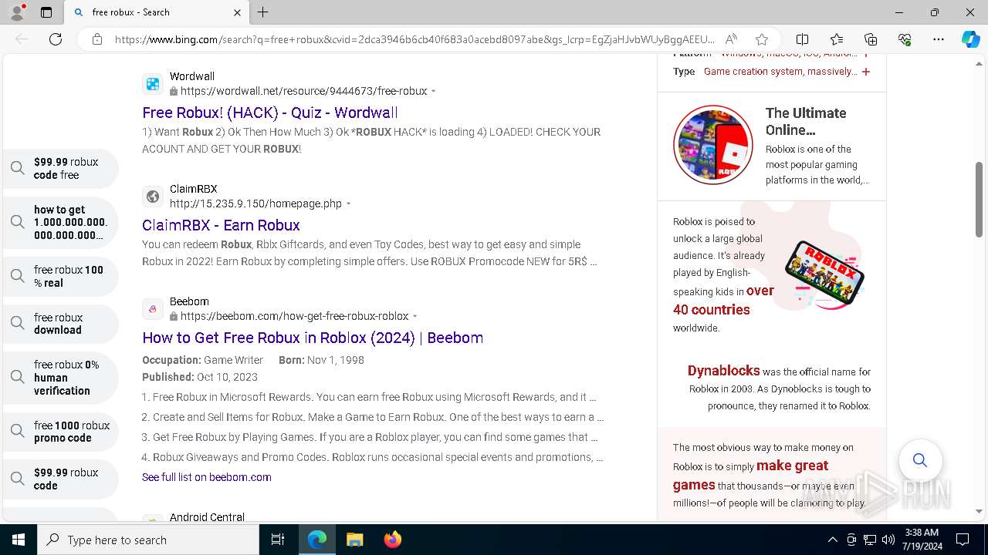Open a new tab with plus button
988x555 pixels.
[x=263, y=12]
